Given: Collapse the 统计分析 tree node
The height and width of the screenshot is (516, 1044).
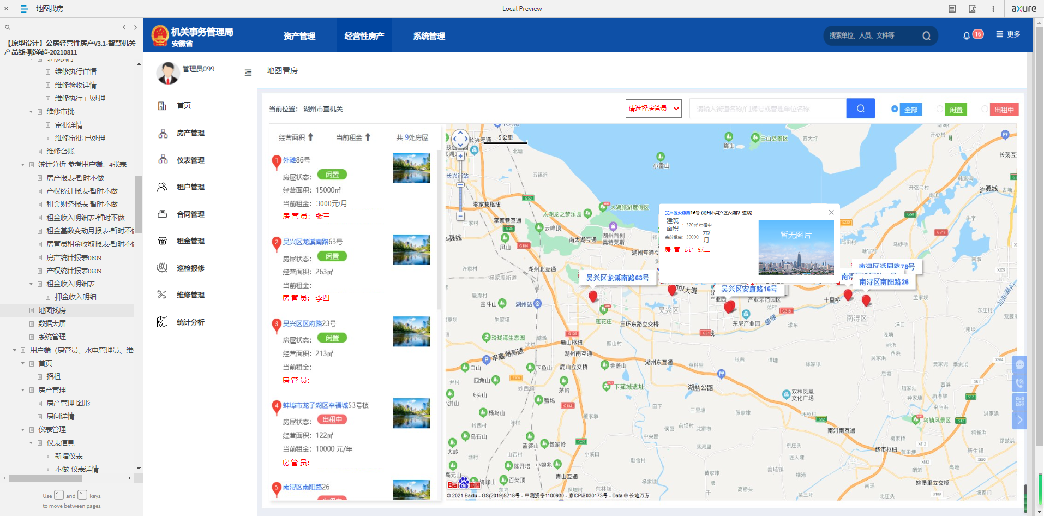Looking at the screenshot, I should point(23,165).
